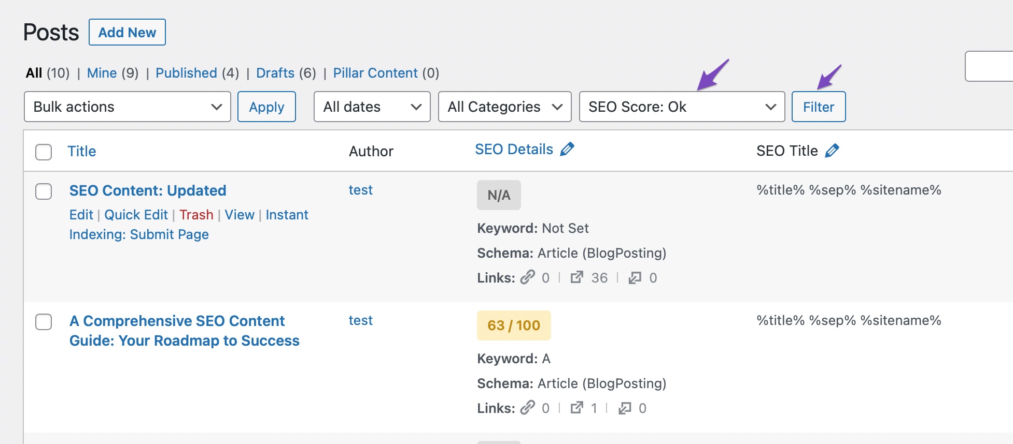Click the Filter button
1013x444 pixels.
(x=819, y=107)
